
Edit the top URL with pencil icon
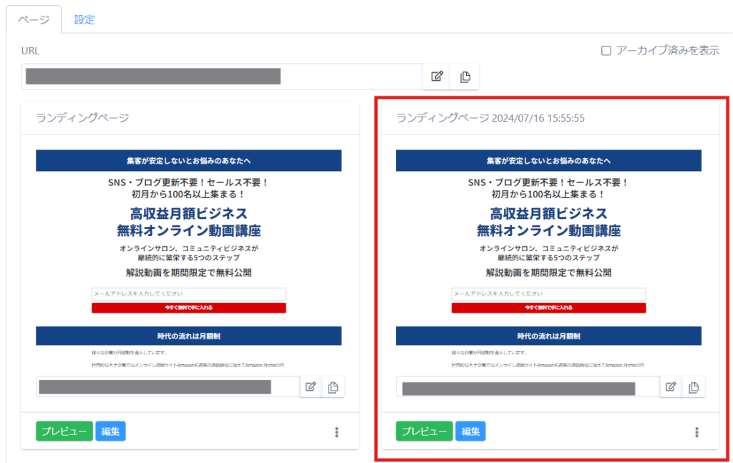click(437, 77)
